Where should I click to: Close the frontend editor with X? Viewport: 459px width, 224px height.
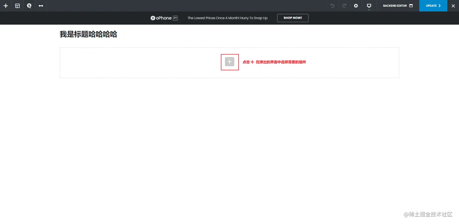pyautogui.click(x=453, y=6)
